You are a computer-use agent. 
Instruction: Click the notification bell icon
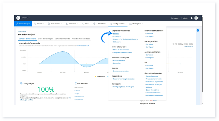click(192, 18)
